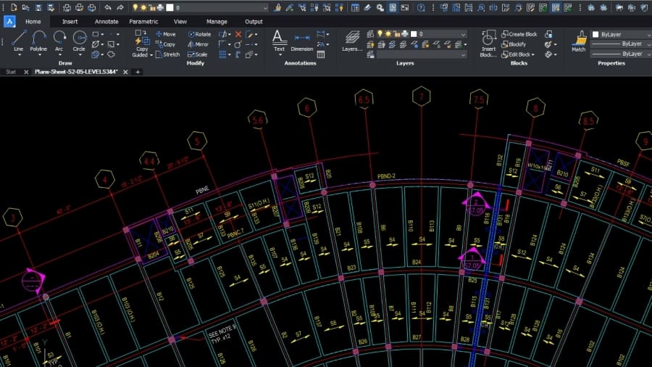Click the red X Erase icon
This screenshot has width=652, height=367.
(238, 34)
